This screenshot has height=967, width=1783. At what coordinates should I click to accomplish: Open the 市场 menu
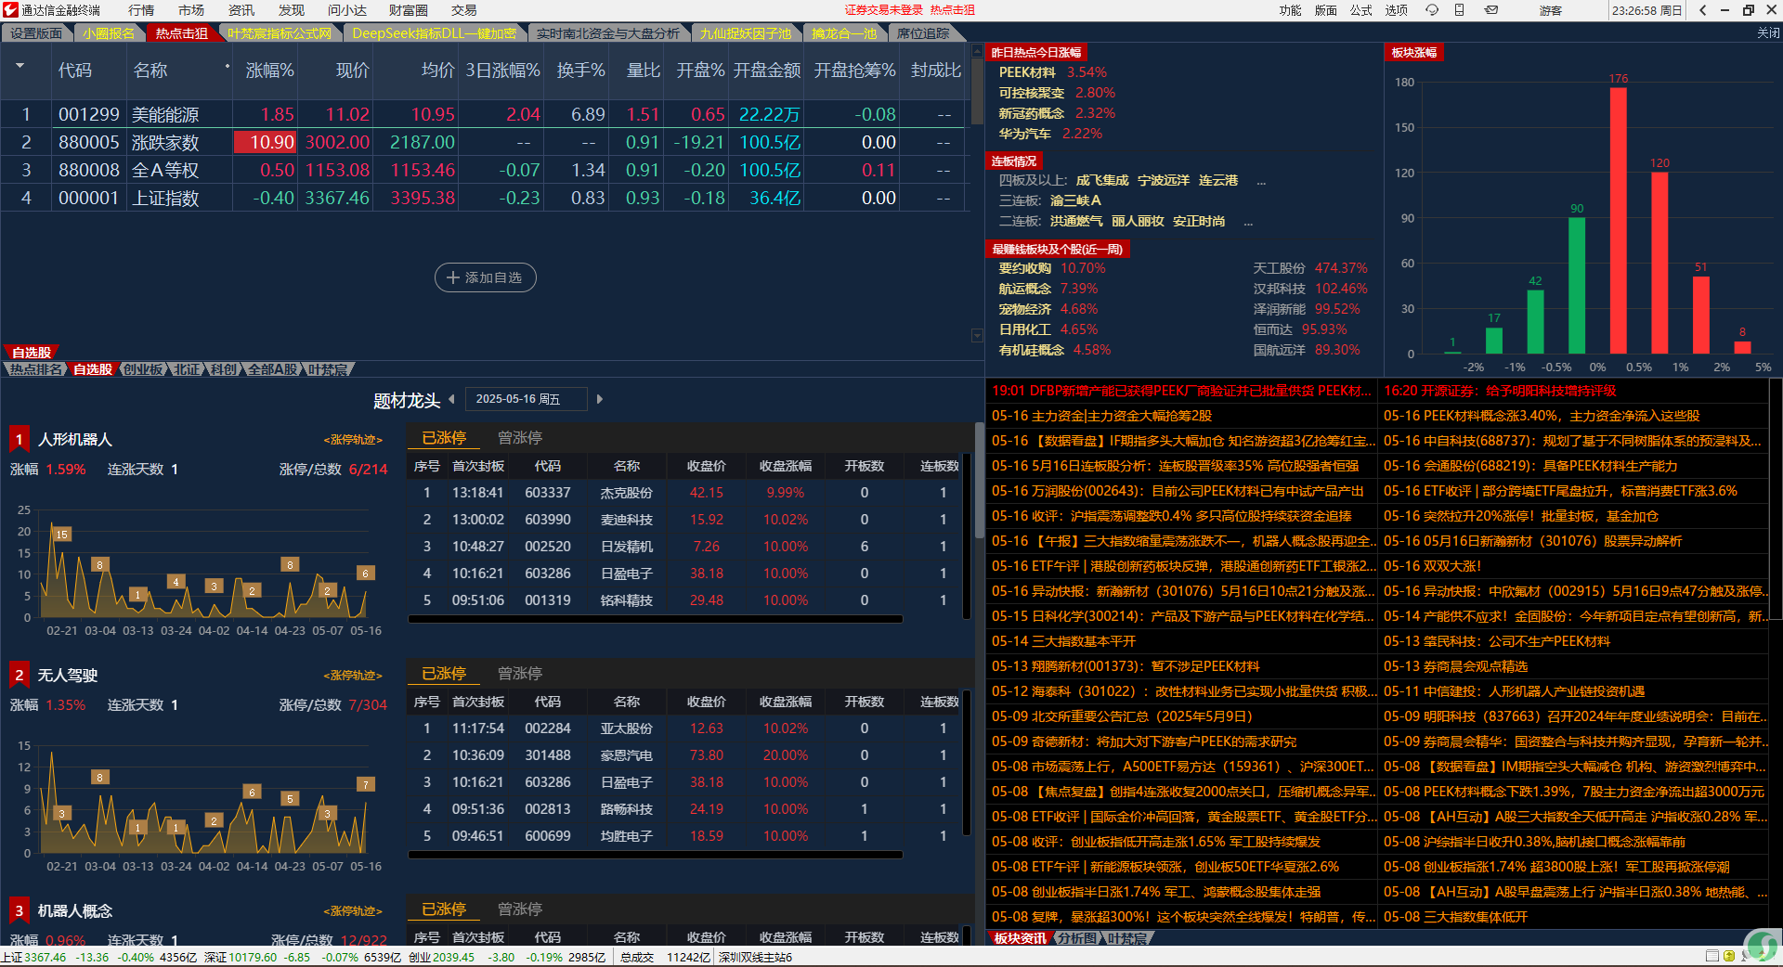click(191, 10)
